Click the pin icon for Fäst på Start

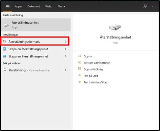click(x=80, y=75)
